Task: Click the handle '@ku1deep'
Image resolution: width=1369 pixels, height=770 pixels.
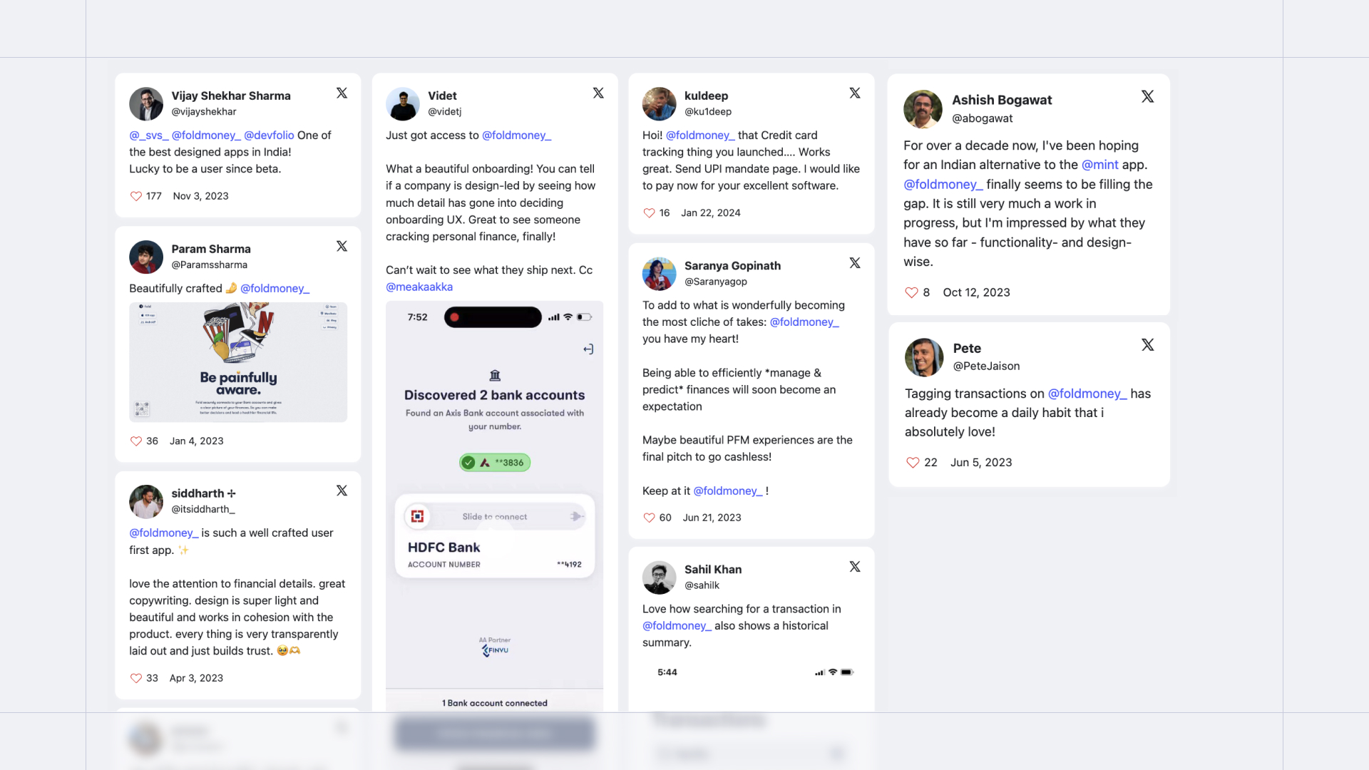Action: tap(708, 111)
